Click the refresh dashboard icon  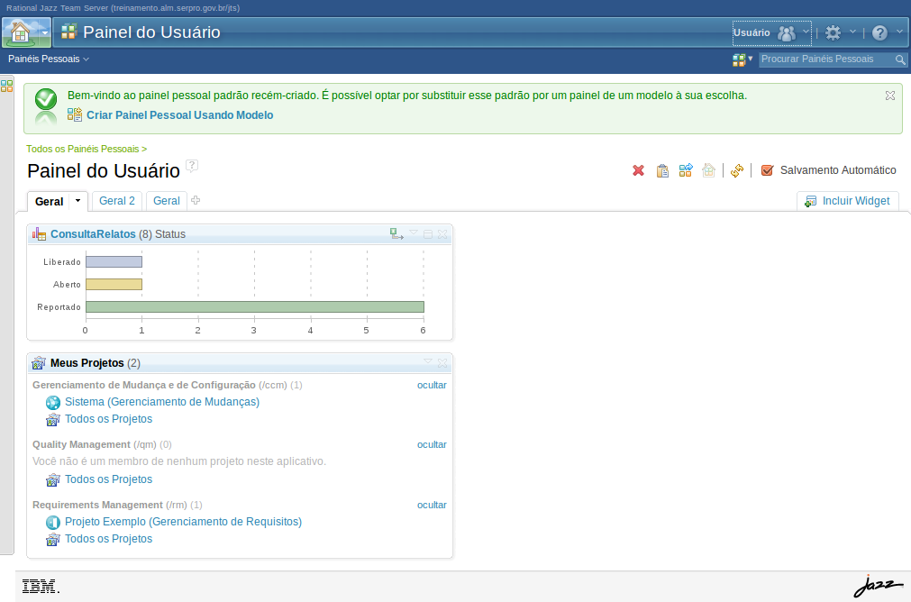(737, 170)
